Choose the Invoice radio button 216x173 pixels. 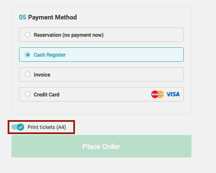click(x=28, y=74)
